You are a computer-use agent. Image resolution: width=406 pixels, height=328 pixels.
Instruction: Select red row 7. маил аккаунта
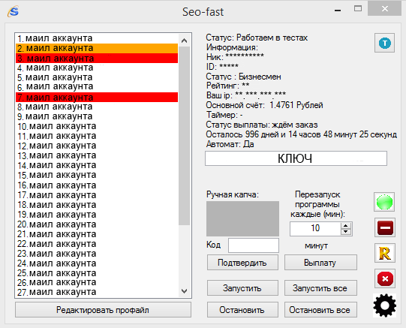pos(97,97)
